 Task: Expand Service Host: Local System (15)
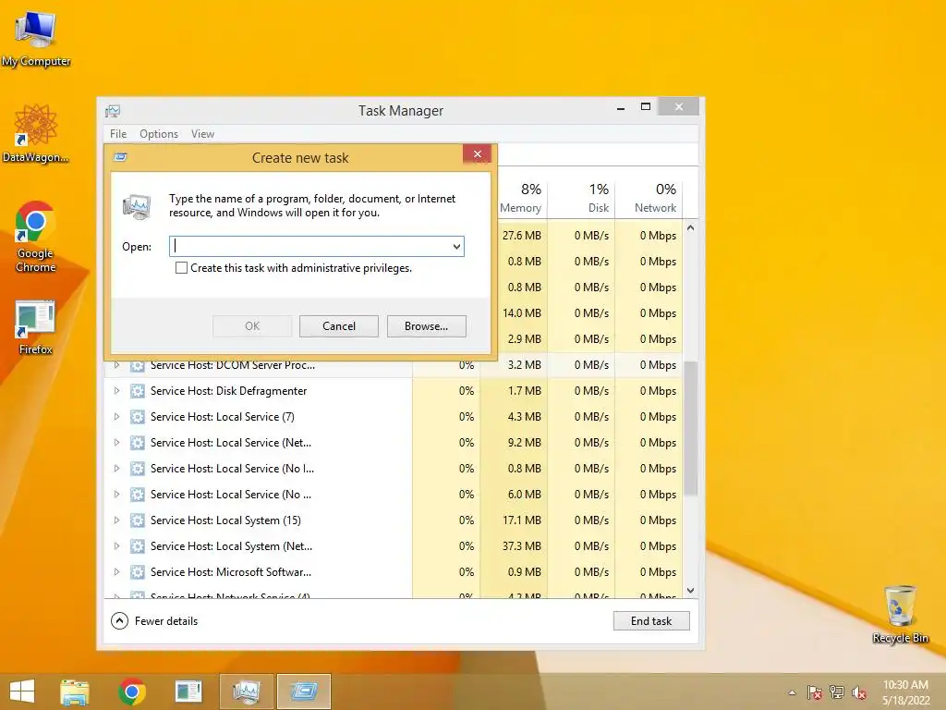coord(117,520)
